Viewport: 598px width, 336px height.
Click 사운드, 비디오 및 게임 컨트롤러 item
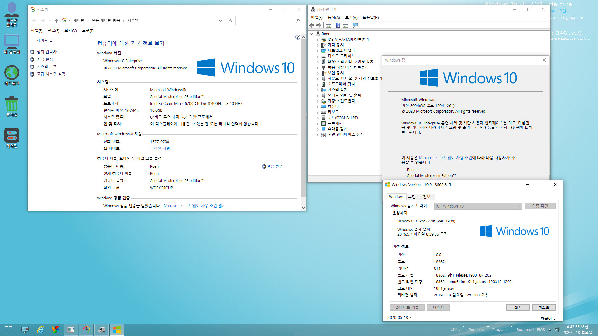pyautogui.click(x=355, y=79)
